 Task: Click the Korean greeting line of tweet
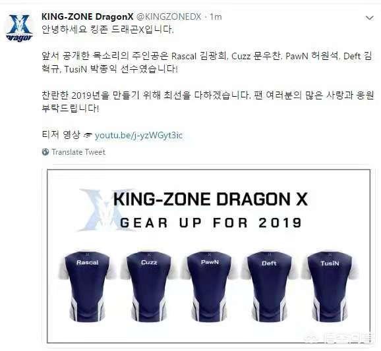(x=107, y=30)
